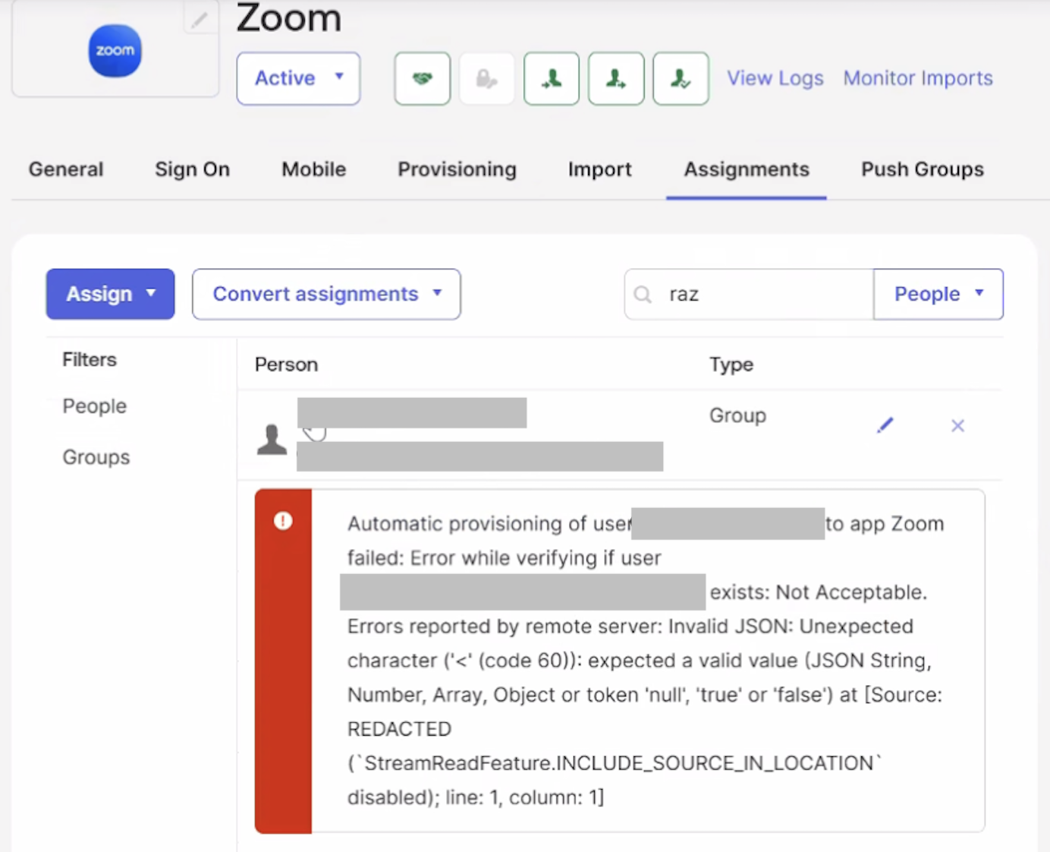Viewport: 1050px width, 852px height.
Task: Click the "Person" column header
Action: click(x=286, y=364)
